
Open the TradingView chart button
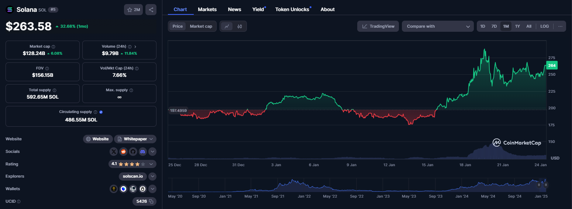point(378,26)
